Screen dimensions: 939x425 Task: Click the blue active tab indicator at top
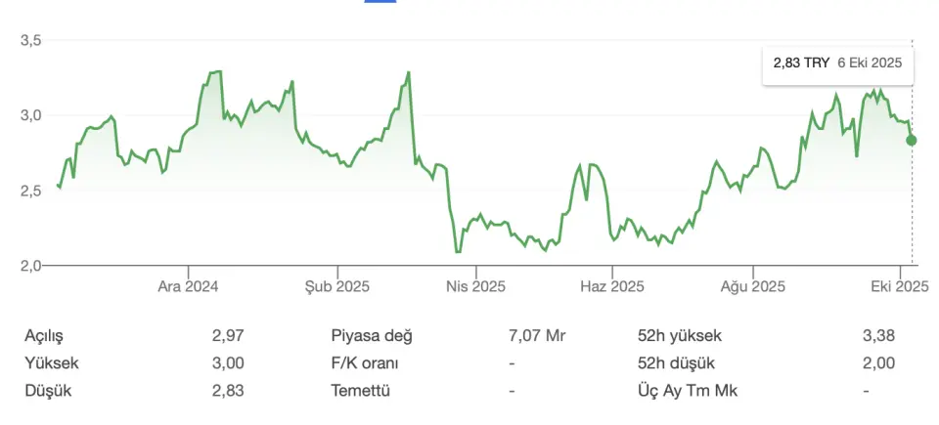pos(380,2)
